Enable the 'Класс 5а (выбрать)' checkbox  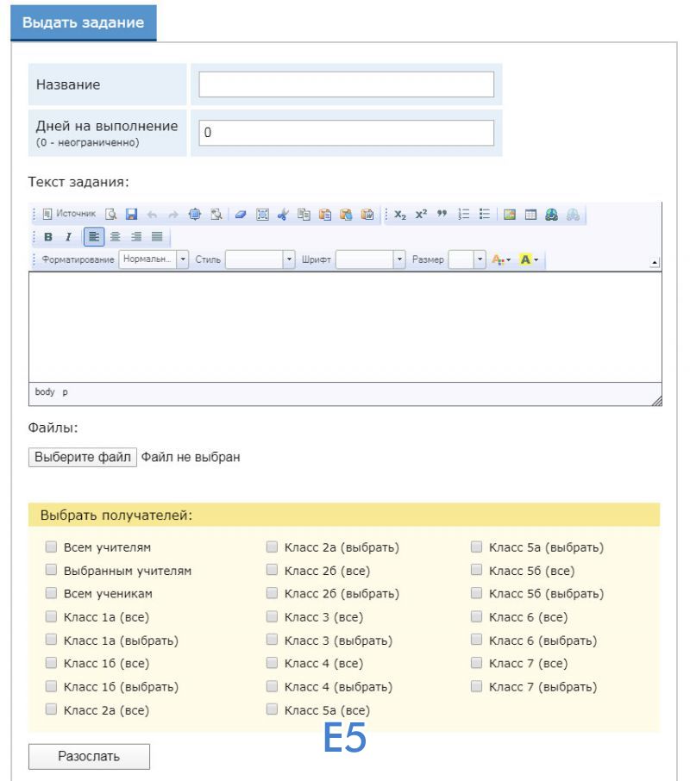pyautogui.click(x=477, y=547)
